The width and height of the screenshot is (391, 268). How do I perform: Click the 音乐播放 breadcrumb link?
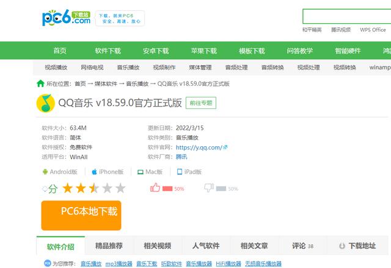click(137, 83)
